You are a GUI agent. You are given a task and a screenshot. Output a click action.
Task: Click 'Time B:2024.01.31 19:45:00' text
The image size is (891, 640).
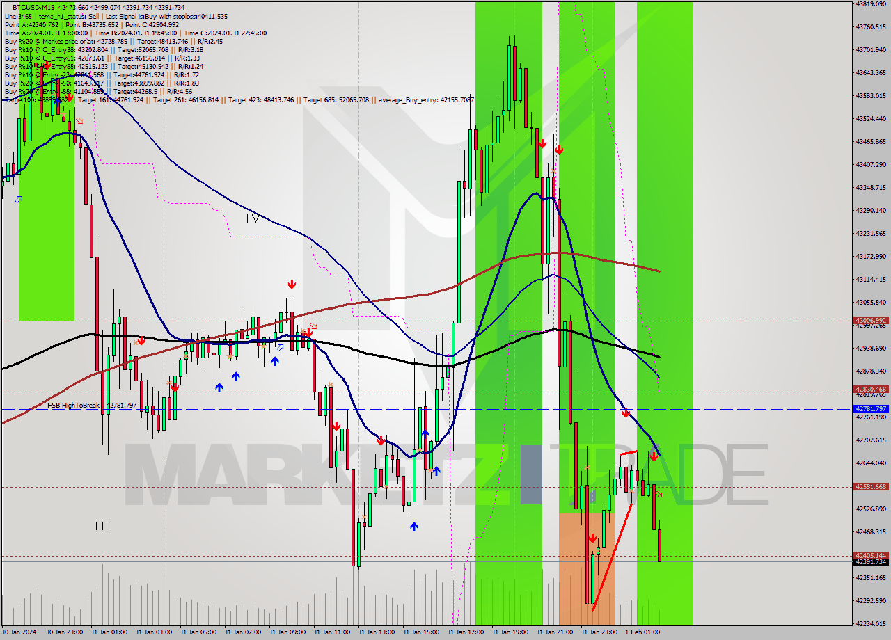pyautogui.click(x=136, y=33)
